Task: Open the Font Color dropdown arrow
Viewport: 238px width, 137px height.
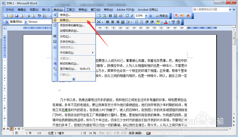Action: [169, 22]
